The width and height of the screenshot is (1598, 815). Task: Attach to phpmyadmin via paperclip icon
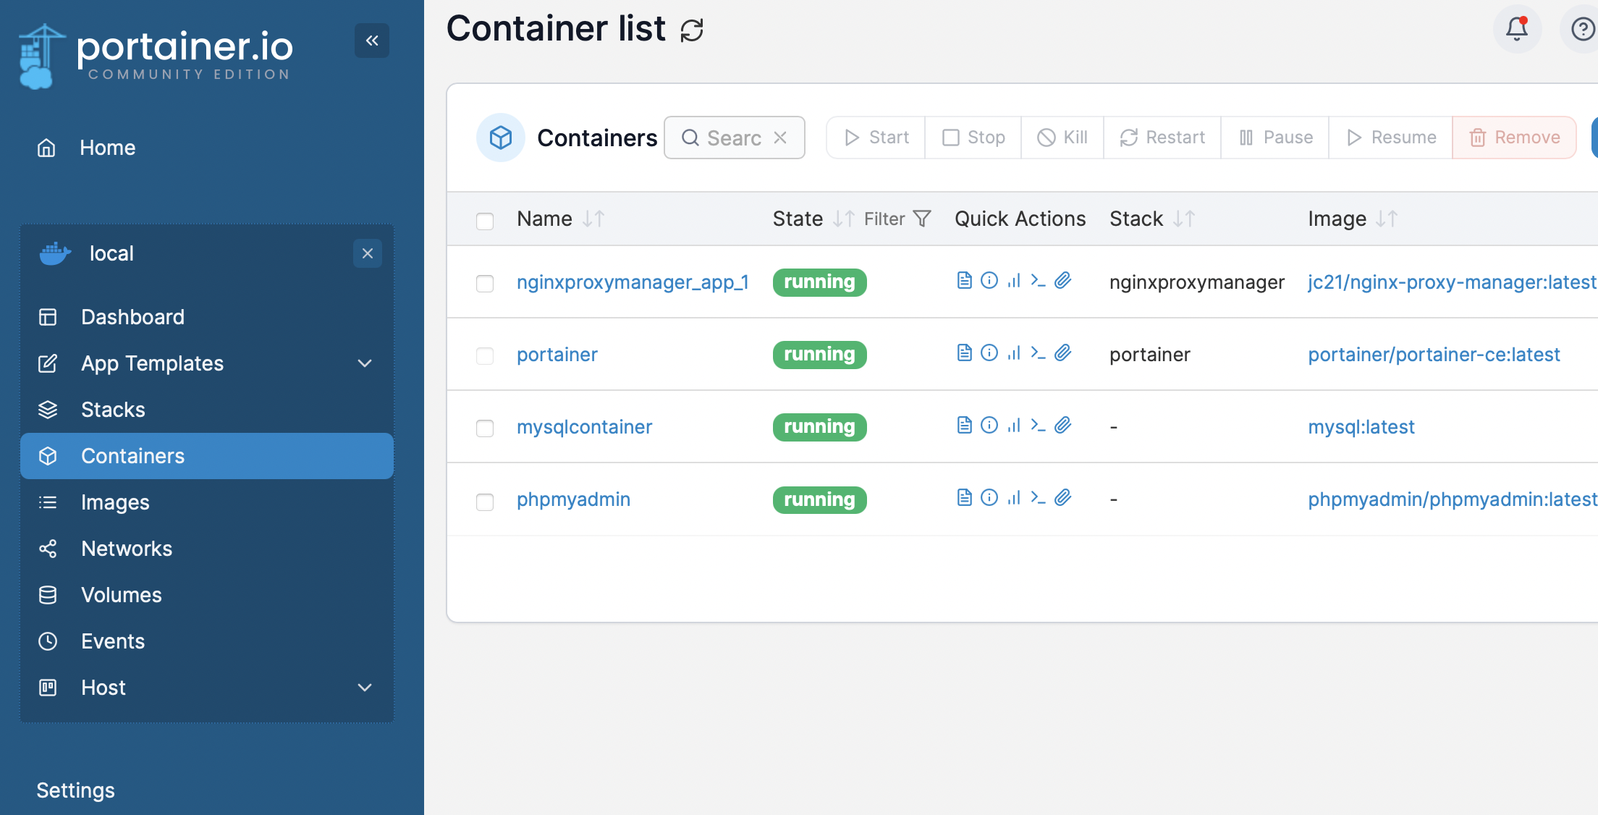pos(1063,497)
